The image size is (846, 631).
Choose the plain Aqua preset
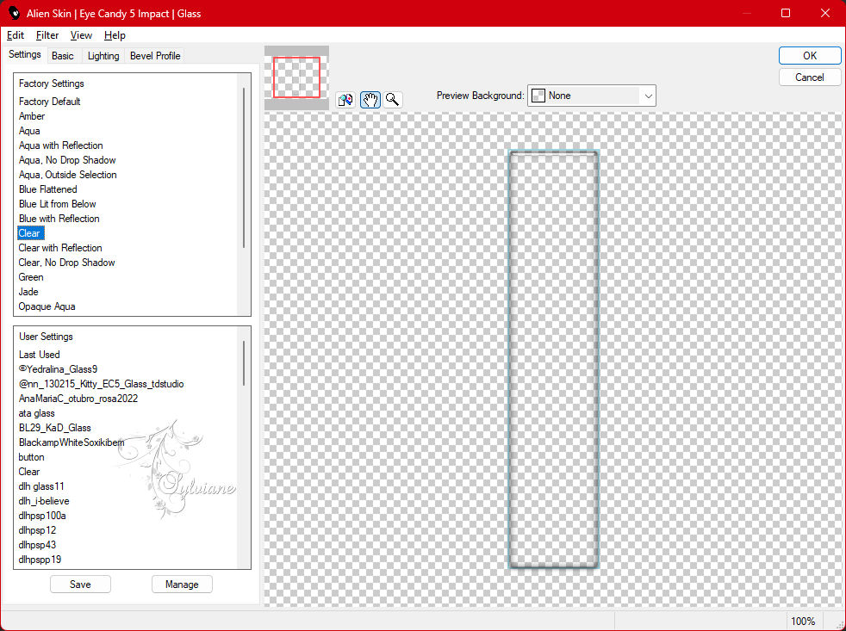(x=29, y=131)
